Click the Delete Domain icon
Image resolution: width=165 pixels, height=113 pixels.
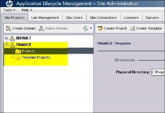point(41,28)
